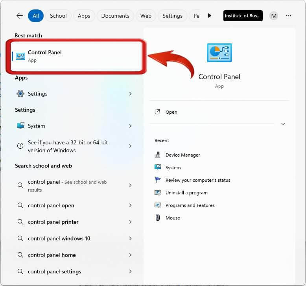The width and height of the screenshot is (306, 286).
Task: Click the large Control Panel preview icon
Action: pos(219,53)
